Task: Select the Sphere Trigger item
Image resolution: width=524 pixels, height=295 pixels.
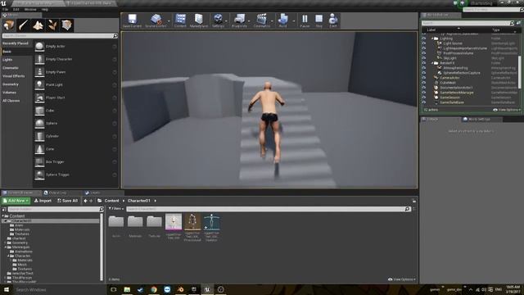Action: (76, 175)
